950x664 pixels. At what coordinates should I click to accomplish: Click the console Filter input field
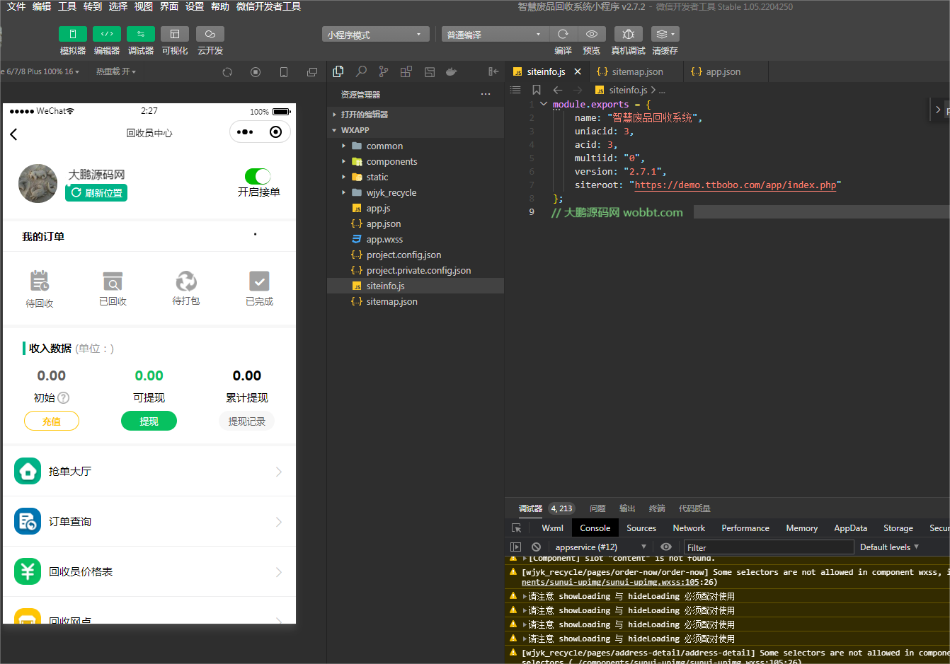click(x=768, y=547)
